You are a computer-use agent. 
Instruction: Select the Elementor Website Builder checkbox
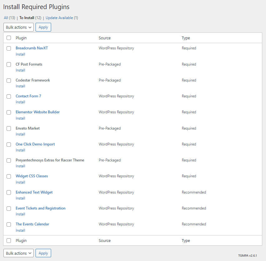[9, 112]
